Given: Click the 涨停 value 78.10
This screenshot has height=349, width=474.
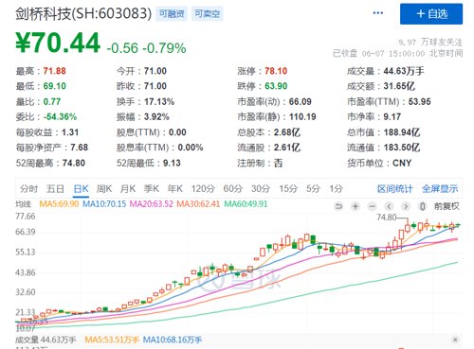Looking at the screenshot, I should 276,71.
